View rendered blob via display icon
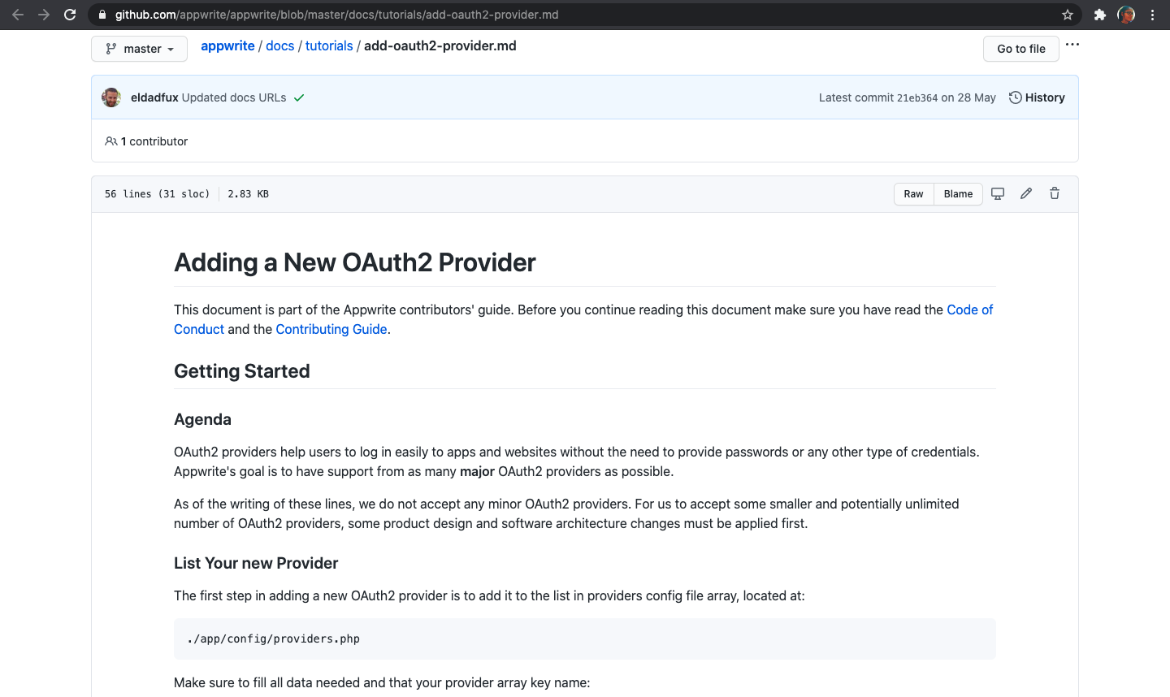This screenshot has height=697, width=1170. coord(998,193)
